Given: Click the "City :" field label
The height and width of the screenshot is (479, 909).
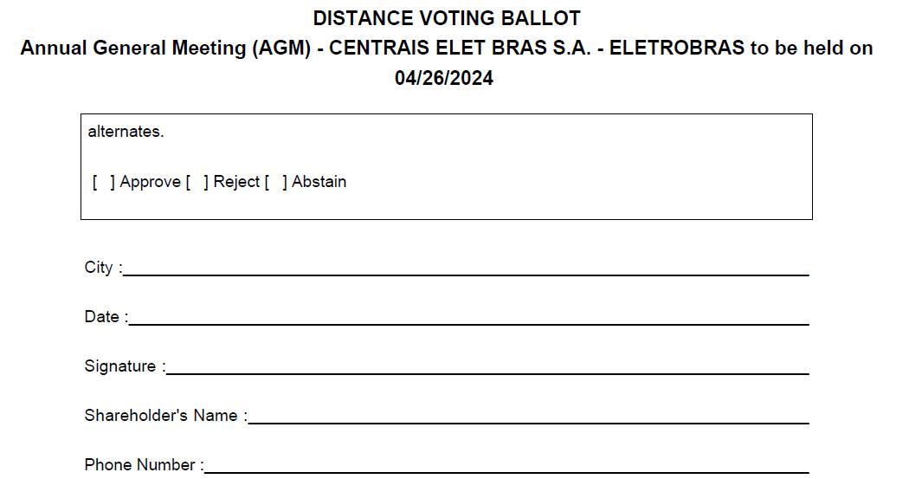Looking at the screenshot, I should [103, 268].
